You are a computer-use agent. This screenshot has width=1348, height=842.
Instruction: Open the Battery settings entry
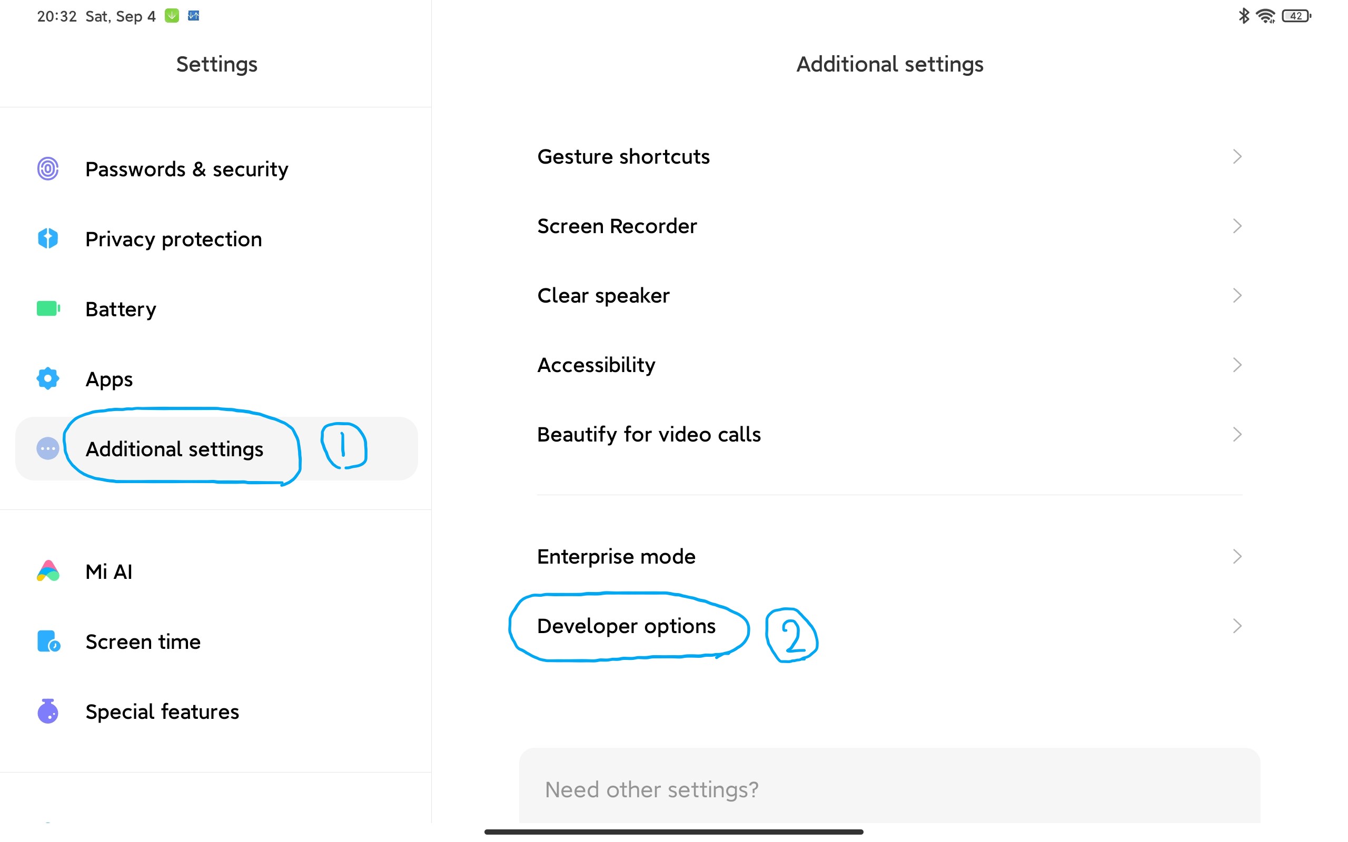point(121,309)
